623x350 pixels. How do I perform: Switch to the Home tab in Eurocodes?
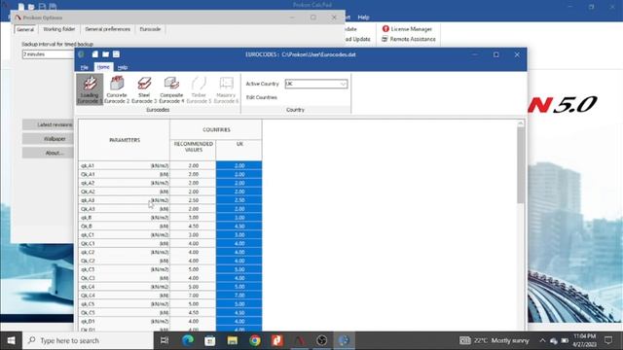pos(103,67)
